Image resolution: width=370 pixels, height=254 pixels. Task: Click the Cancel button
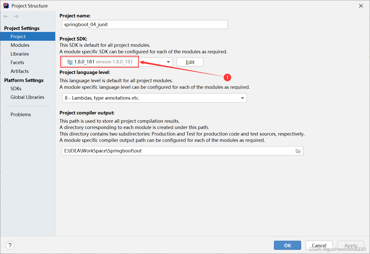(319, 245)
